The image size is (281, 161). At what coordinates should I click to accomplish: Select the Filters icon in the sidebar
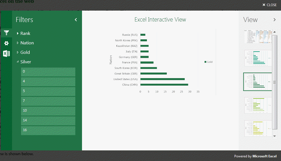6,33
